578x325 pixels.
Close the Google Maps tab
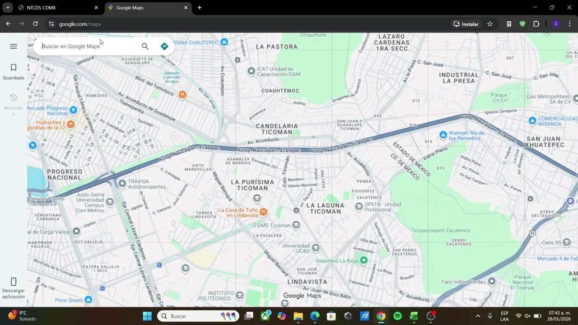tap(186, 8)
